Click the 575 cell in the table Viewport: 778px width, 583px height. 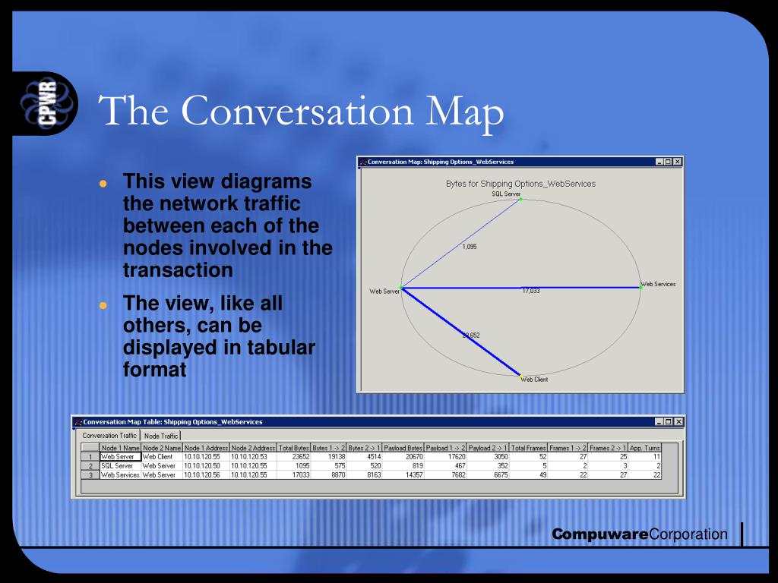(x=328, y=465)
